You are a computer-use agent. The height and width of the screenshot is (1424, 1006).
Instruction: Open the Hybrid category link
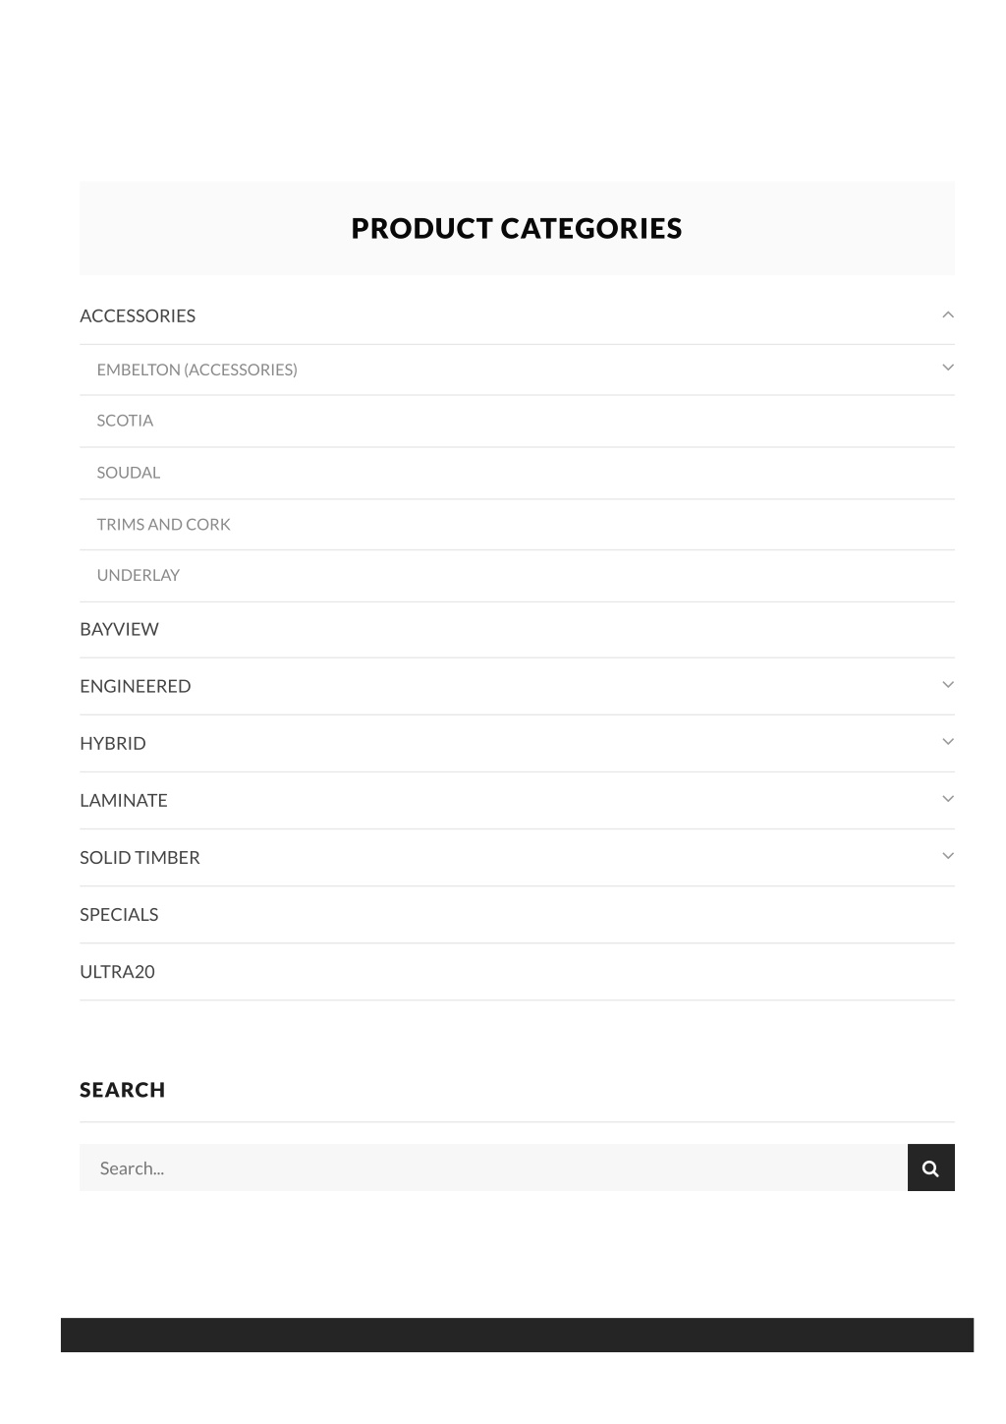(x=113, y=743)
